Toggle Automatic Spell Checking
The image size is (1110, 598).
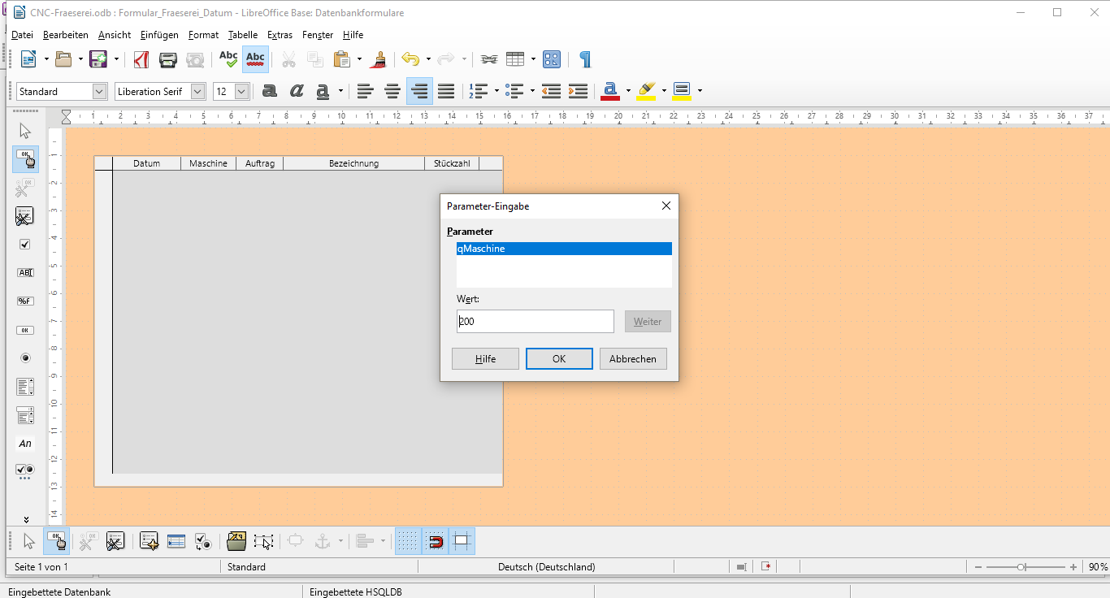255,59
